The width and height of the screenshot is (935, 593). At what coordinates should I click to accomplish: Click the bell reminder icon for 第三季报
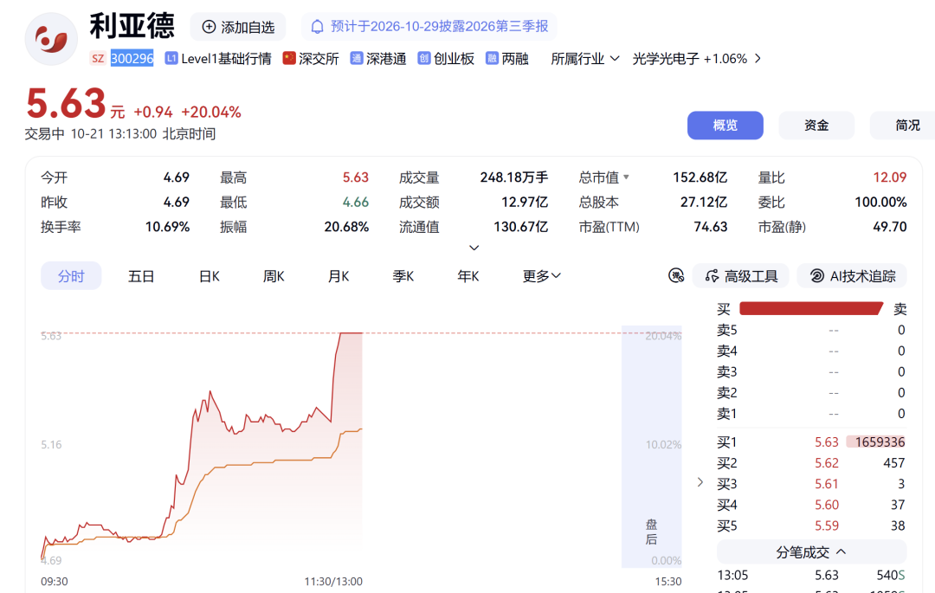318,27
